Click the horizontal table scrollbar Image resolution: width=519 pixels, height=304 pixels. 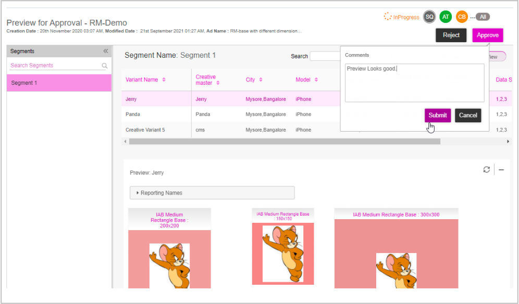point(285,142)
